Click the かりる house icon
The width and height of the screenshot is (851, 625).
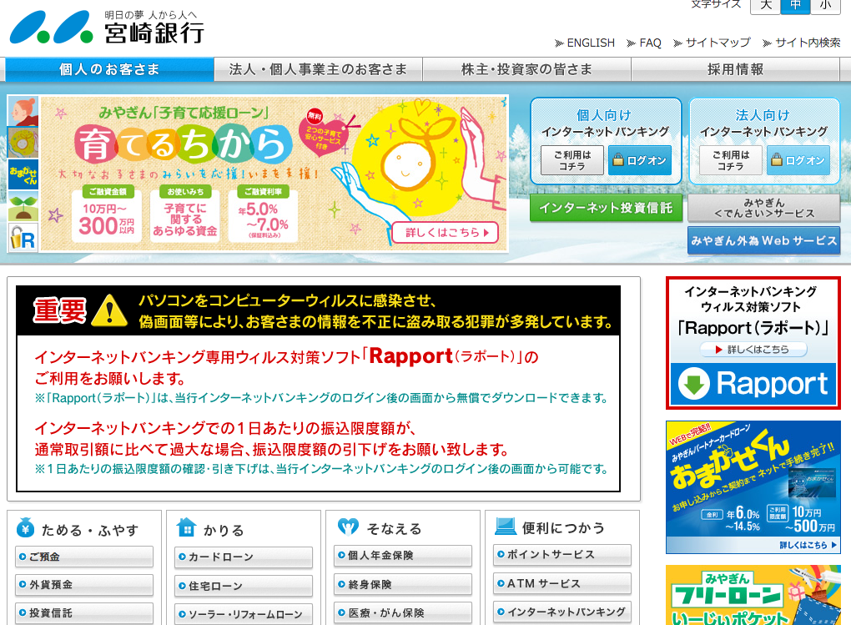pyautogui.click(x=186, y=527)
